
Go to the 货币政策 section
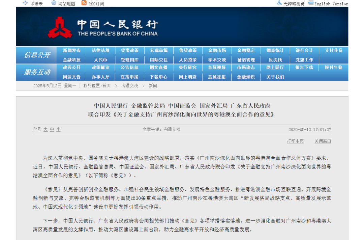[x=129, y=51]
